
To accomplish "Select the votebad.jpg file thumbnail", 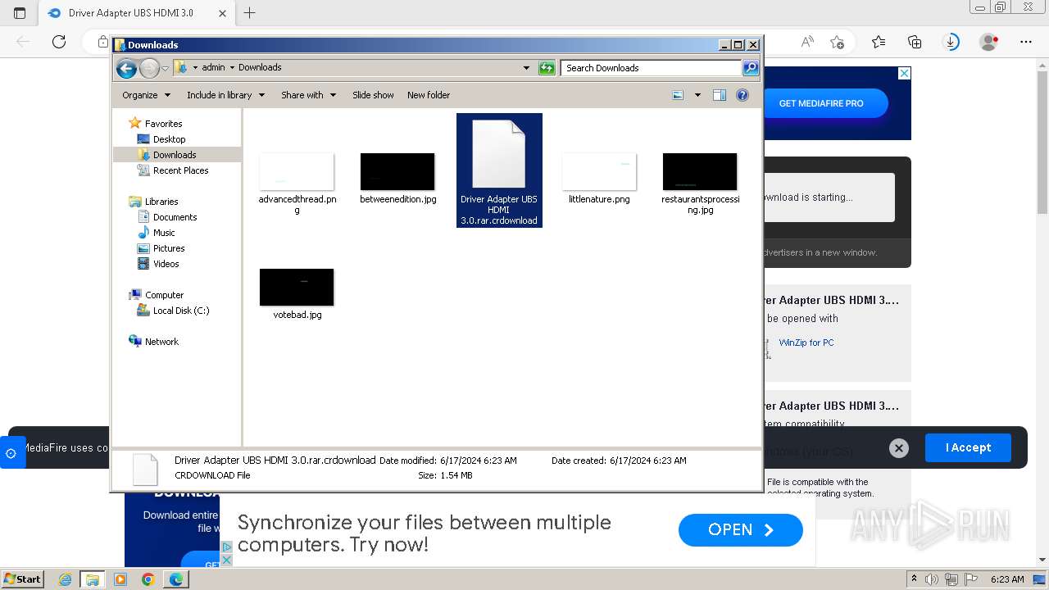I will tap(297, 288).
